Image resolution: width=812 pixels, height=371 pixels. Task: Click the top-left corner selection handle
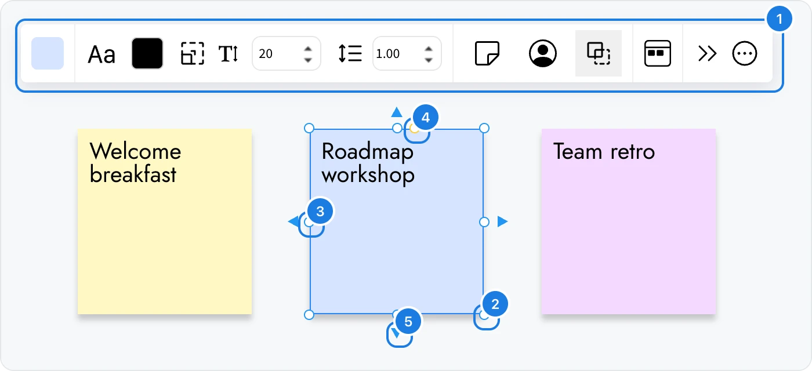[309, 128]
